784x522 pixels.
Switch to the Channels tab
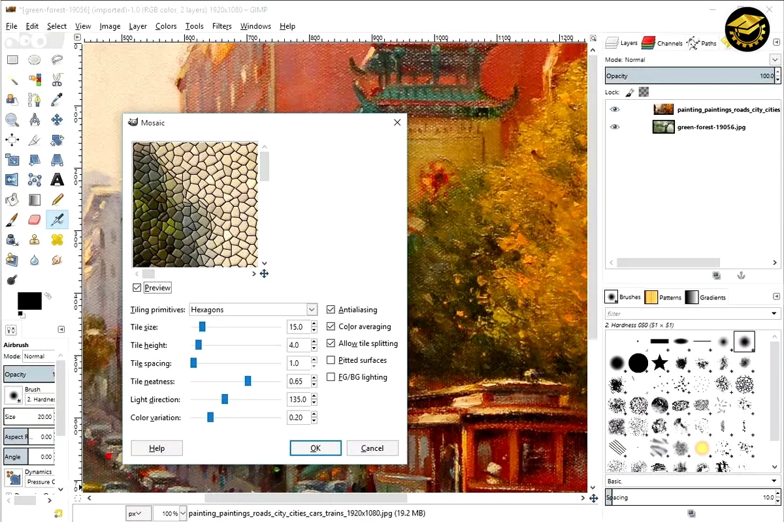pyautogui.click(x=662, y=43)
